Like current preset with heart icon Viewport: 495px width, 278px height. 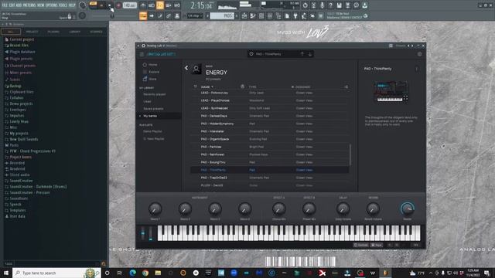251,54
